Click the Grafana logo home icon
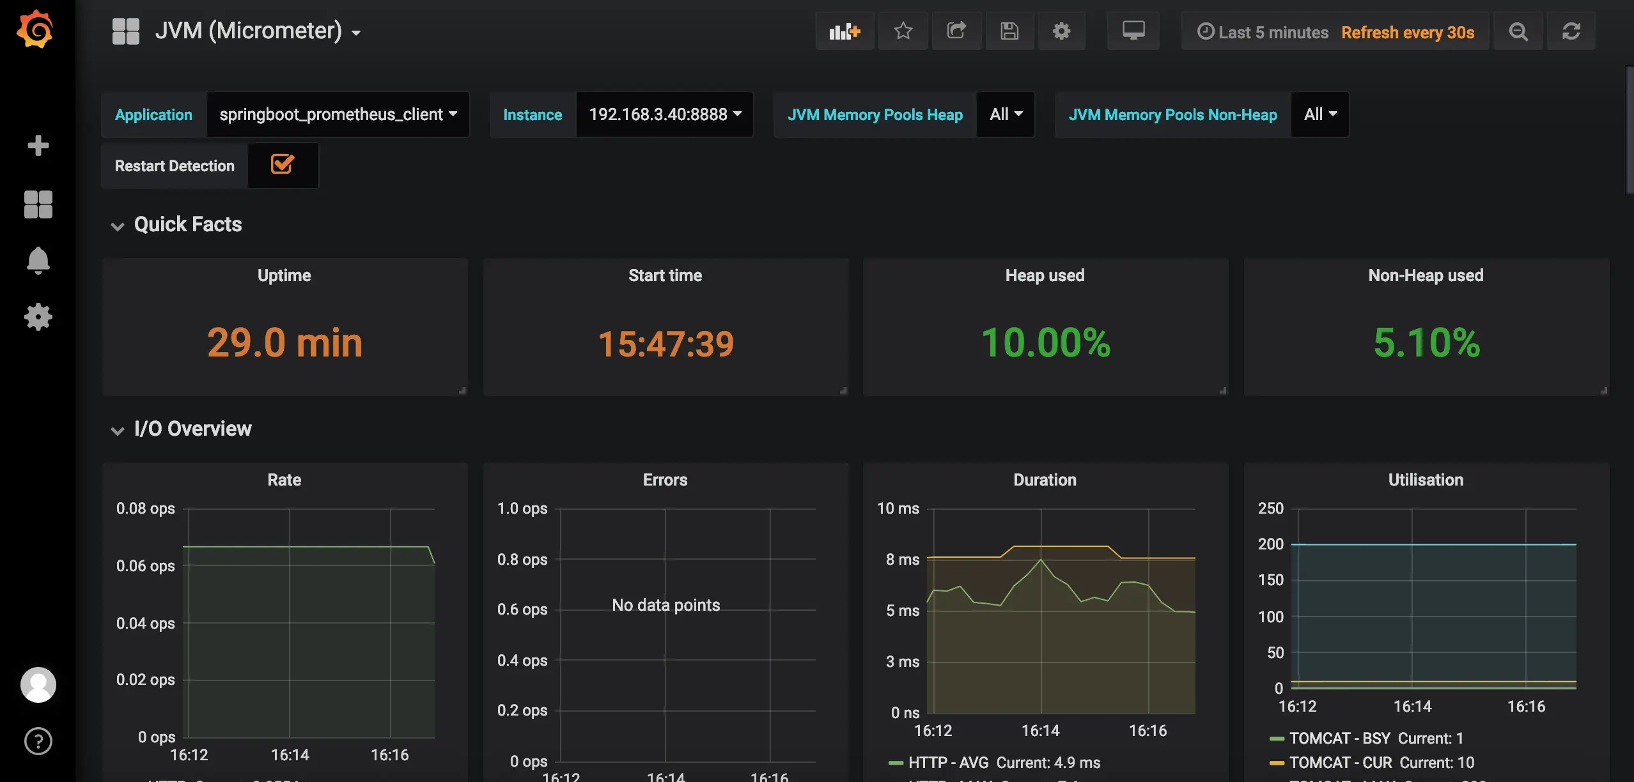 click(35, 29)
